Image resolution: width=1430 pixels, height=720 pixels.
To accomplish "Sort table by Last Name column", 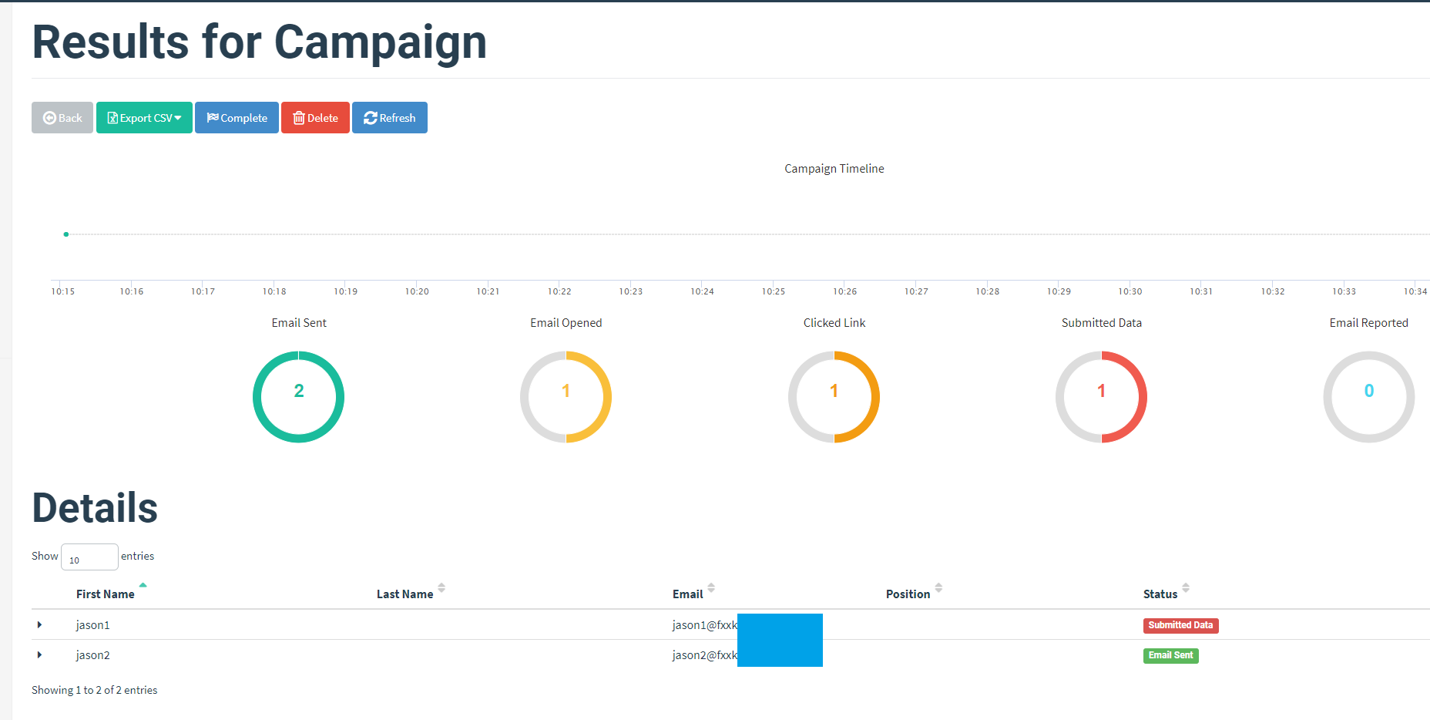I will coord(405,594).
